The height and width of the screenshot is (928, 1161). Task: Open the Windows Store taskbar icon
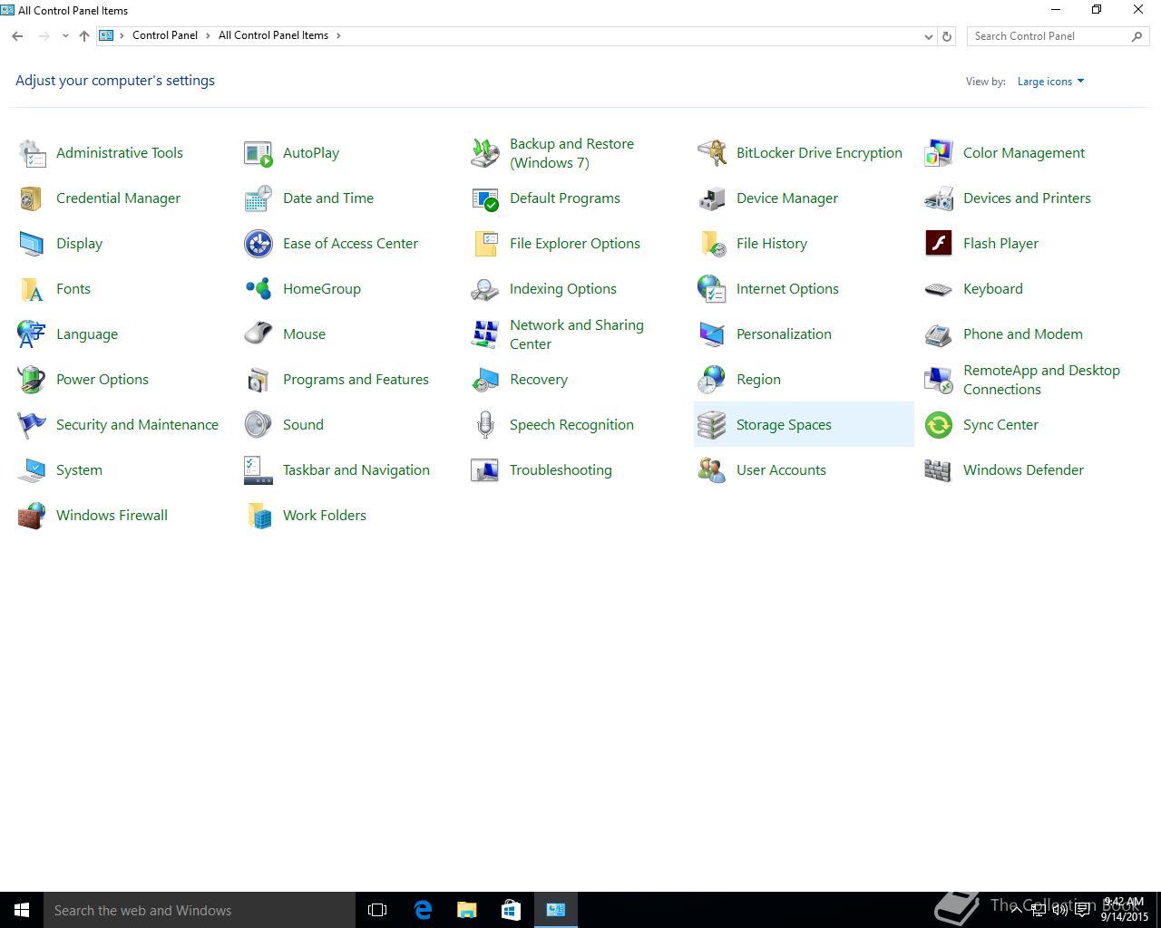[511, 910]
